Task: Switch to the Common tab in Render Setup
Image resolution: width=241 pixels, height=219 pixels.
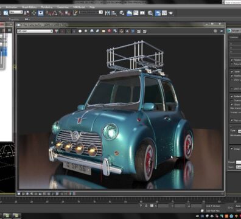Action: [234, 37]
